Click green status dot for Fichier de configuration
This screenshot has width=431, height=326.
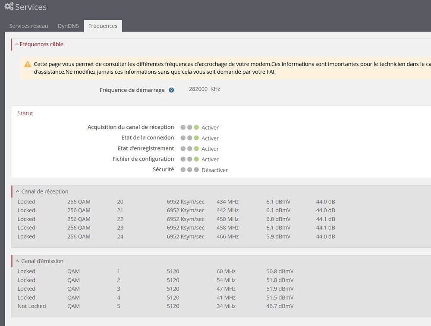(196, 159)
